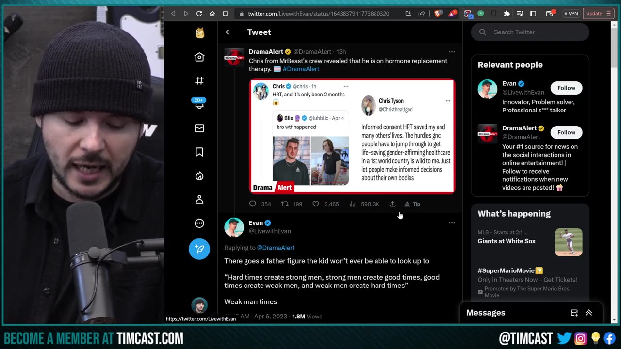This screenshot has width=621, height=349.
Task: Open Evan tweet more options
Action: tap(452, 223)
